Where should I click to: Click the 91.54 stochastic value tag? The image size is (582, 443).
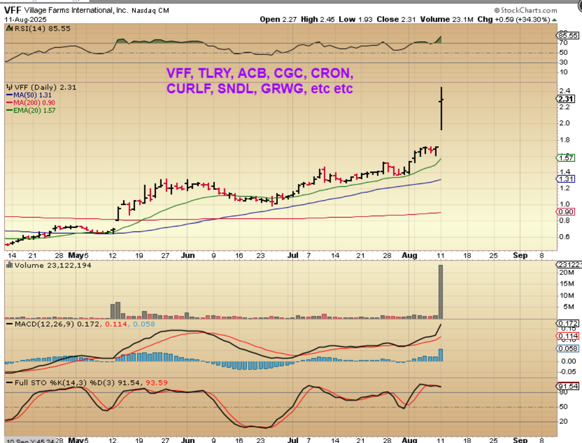coord(568,386)
